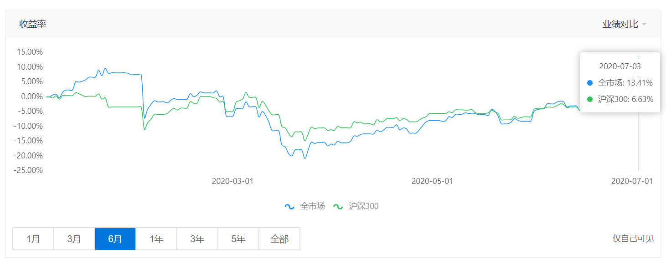The image size is (666, 264).
Task: Click the green data point under the tooltip
Action: tap(640, 76)
